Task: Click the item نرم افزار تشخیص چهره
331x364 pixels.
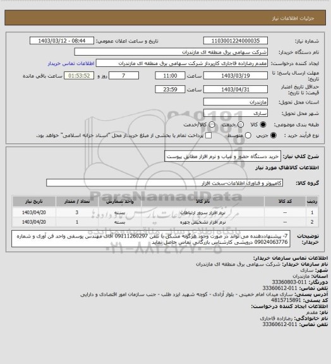Action: coord(203,222)
